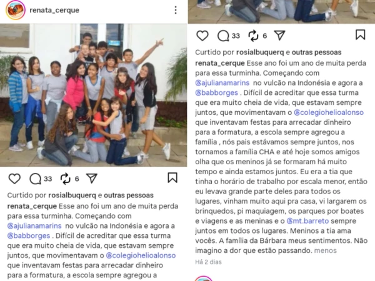This screenshot has height=281, width=375.
Task: Tap the heart icon in the right panel
Action: coord(202,36)
